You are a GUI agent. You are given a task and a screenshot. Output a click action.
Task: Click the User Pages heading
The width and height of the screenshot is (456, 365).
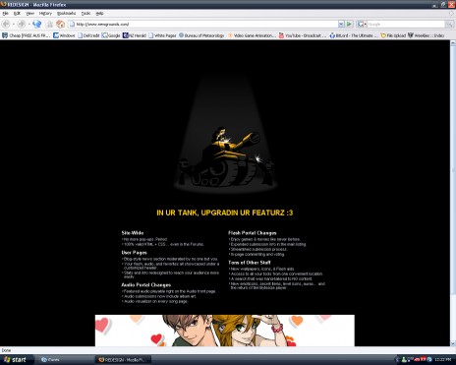pos(134,253)
